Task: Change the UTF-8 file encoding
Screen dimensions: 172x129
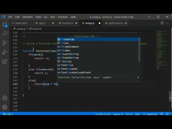Action: pos(129,114)
